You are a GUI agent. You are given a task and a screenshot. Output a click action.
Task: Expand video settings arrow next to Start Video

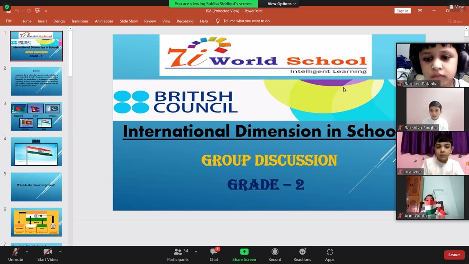60,252
